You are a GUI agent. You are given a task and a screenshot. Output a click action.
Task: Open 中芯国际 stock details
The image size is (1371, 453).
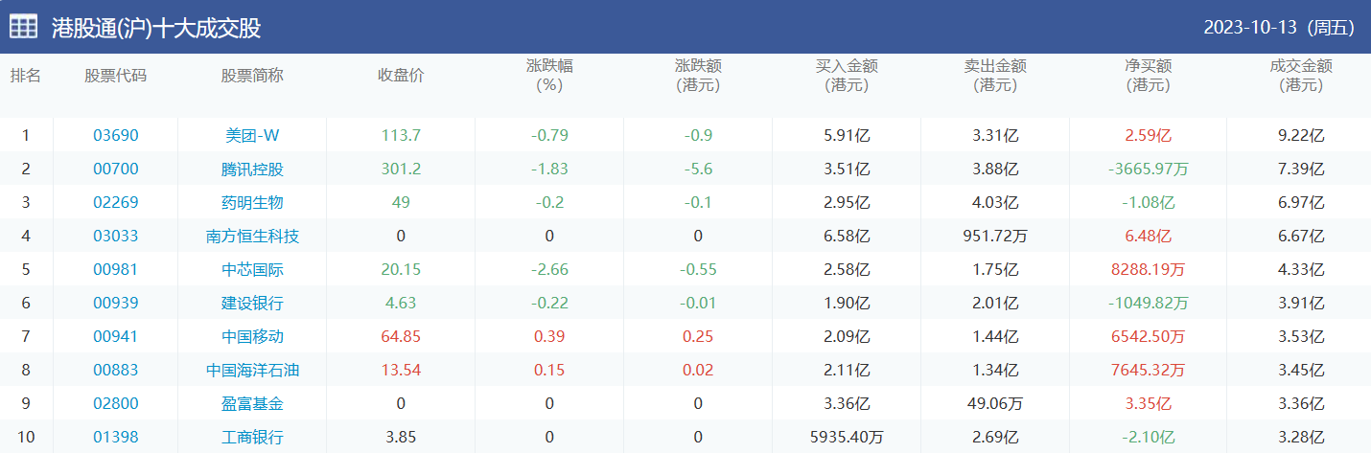coord(252,270)
